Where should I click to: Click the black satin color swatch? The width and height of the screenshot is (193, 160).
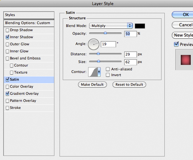[140, 26]
